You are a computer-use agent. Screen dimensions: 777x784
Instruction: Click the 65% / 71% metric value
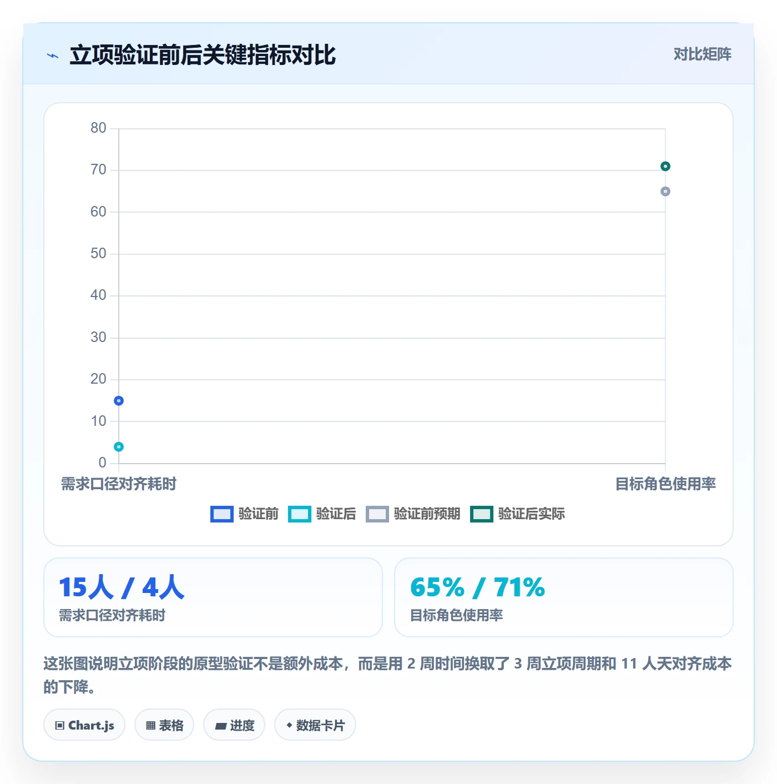477,587
